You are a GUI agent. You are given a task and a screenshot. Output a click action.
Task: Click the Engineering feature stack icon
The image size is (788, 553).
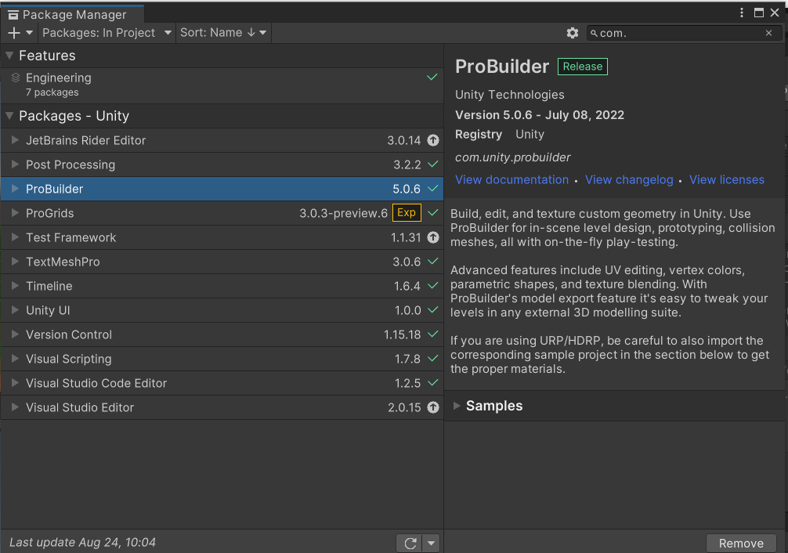[16, 78]
